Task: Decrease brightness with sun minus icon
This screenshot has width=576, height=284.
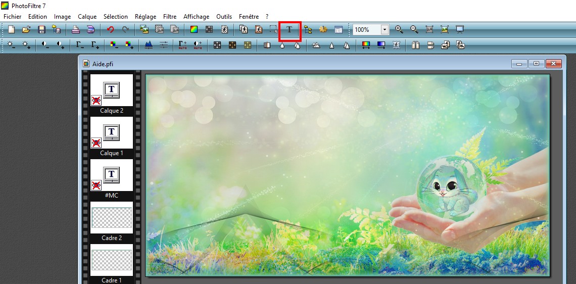Action: point(12,45)
